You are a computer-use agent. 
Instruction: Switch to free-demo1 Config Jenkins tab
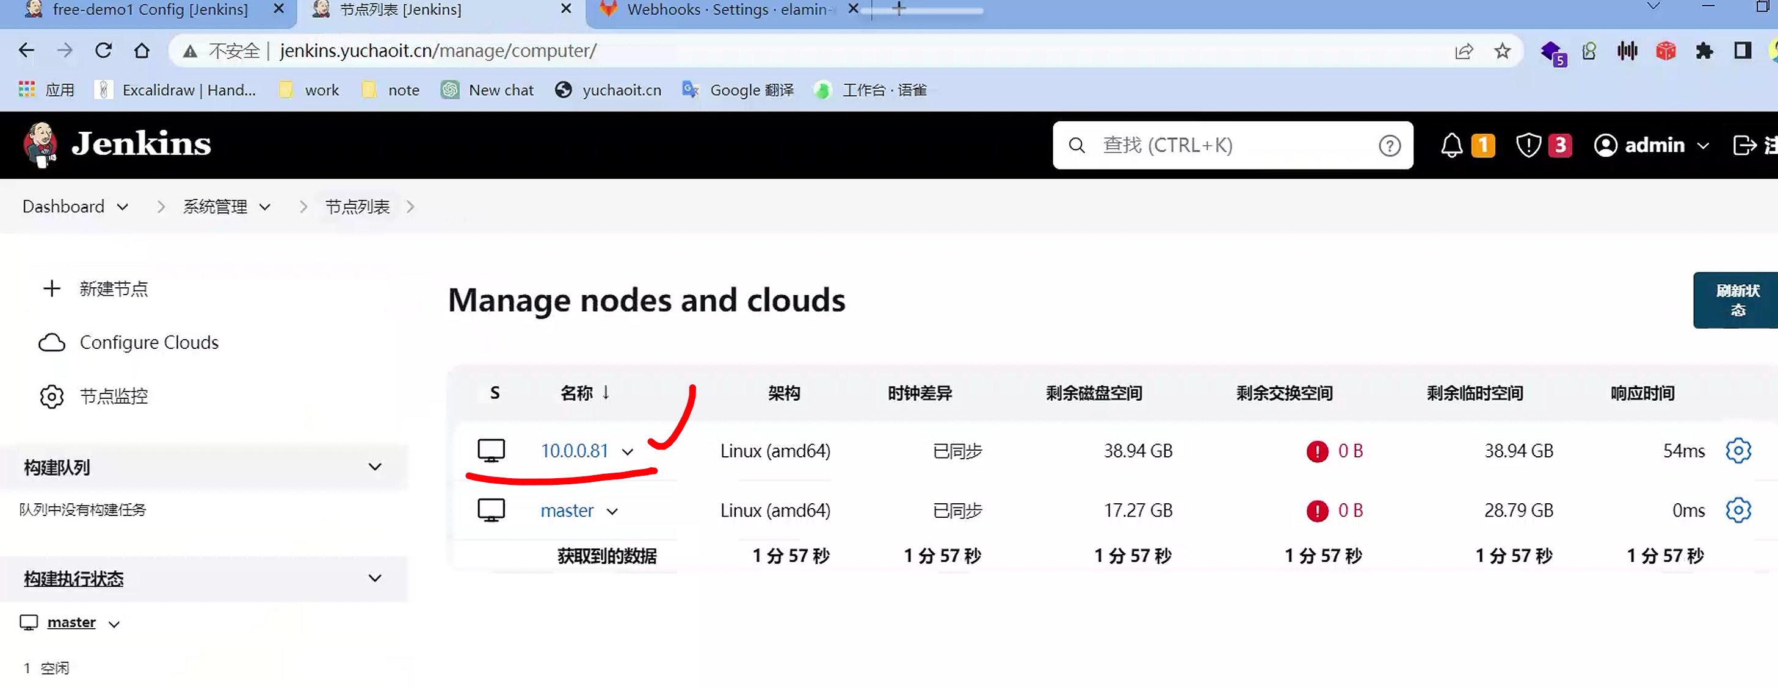(149, 10)
